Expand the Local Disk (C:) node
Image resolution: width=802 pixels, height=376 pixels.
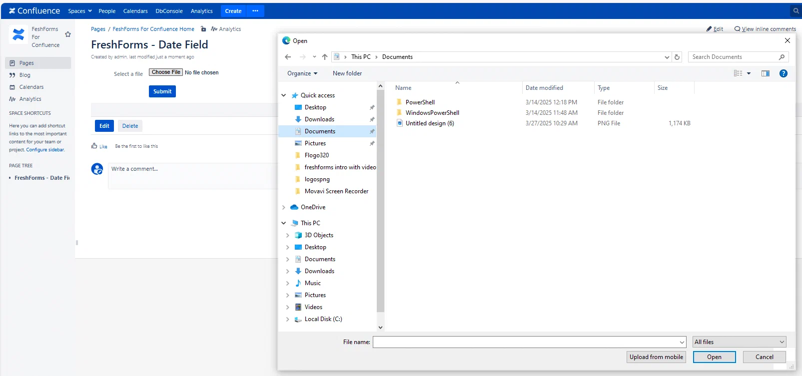pos(288,319)
